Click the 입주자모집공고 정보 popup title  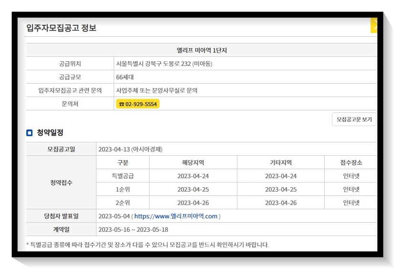(61, 28)
